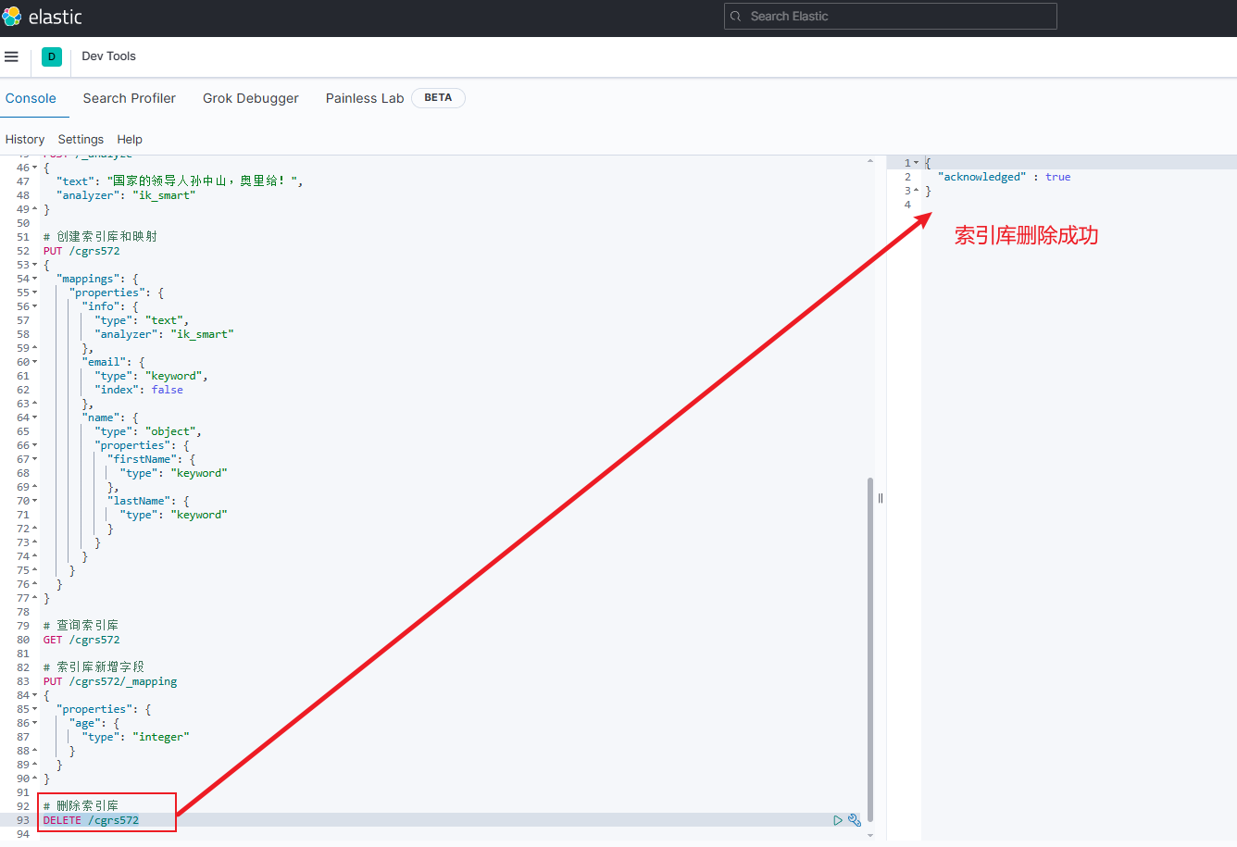This screenshot has height=847, width=1237.
Task: Click the Dev Tools breadcrumb
Action: pos(108,56)
